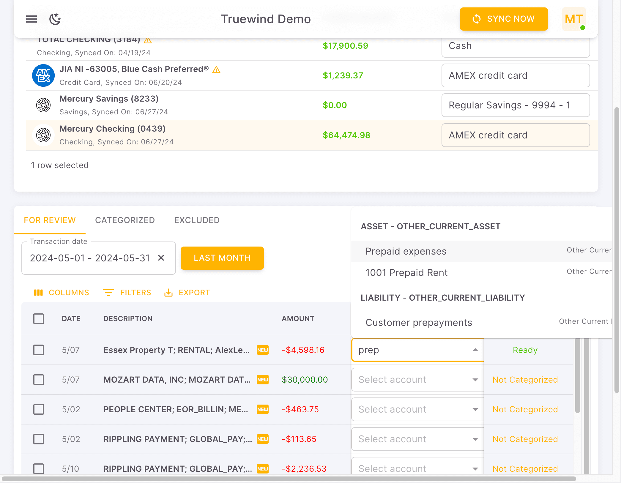Collapse the prep account suggestions dropdown
This screenshot has height=483, width=621.
(x=475, y=350)
